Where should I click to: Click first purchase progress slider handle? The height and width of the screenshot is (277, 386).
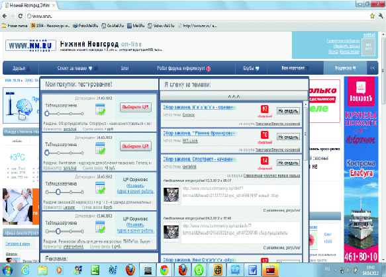point(47,114)
